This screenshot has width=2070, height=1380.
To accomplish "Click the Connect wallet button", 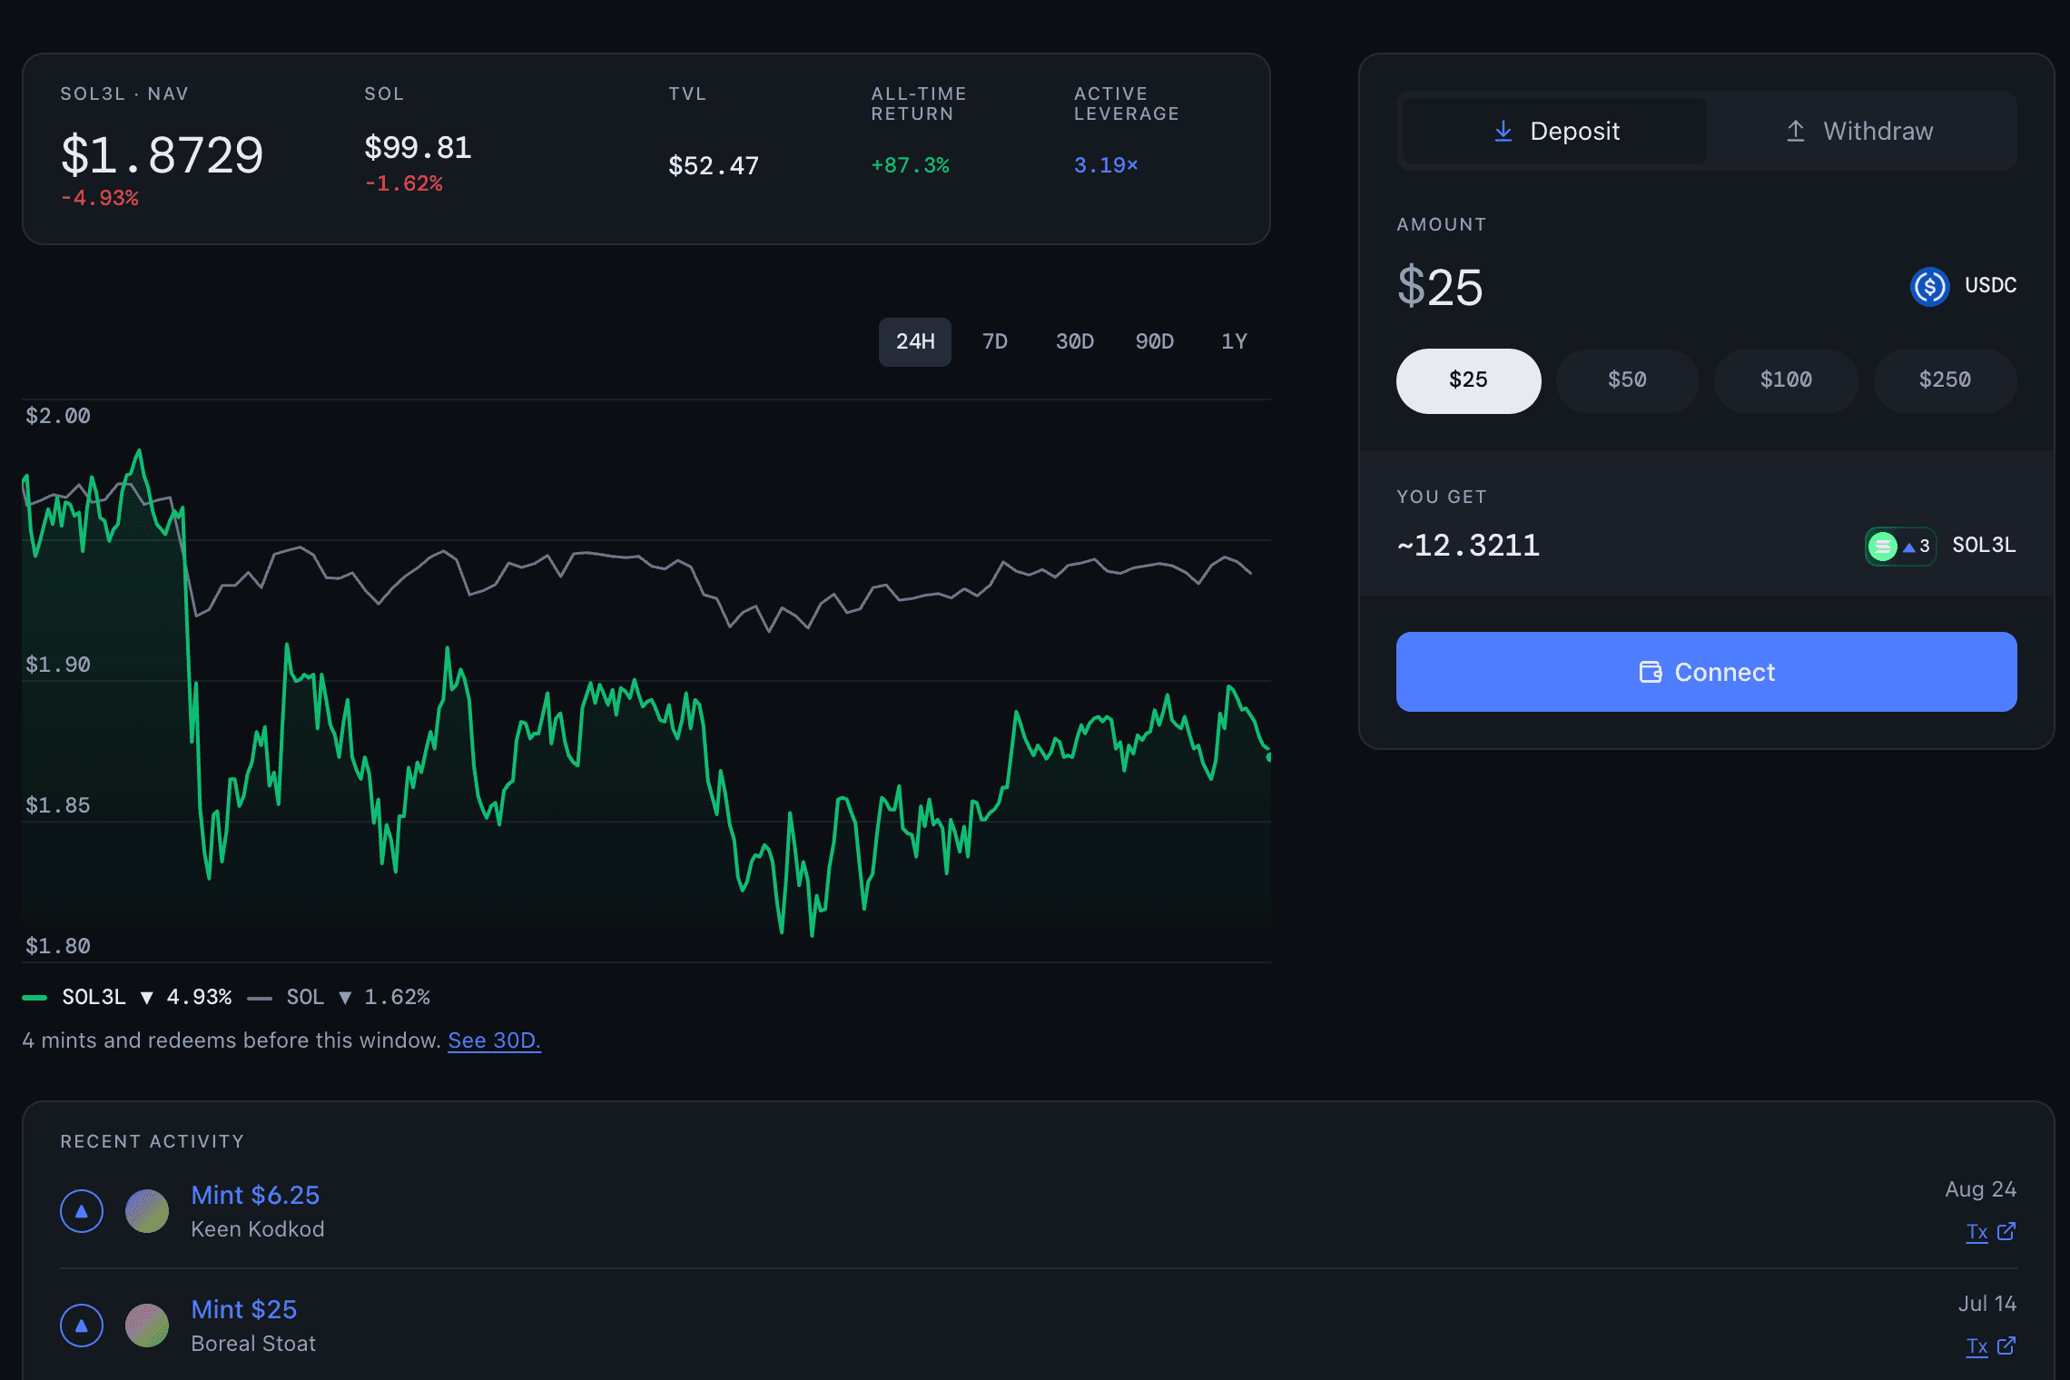I will pyautogui.click(x=1706, y=672).
